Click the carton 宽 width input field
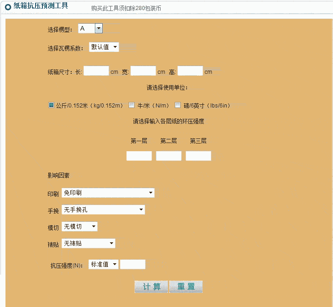 pos(143,71)
